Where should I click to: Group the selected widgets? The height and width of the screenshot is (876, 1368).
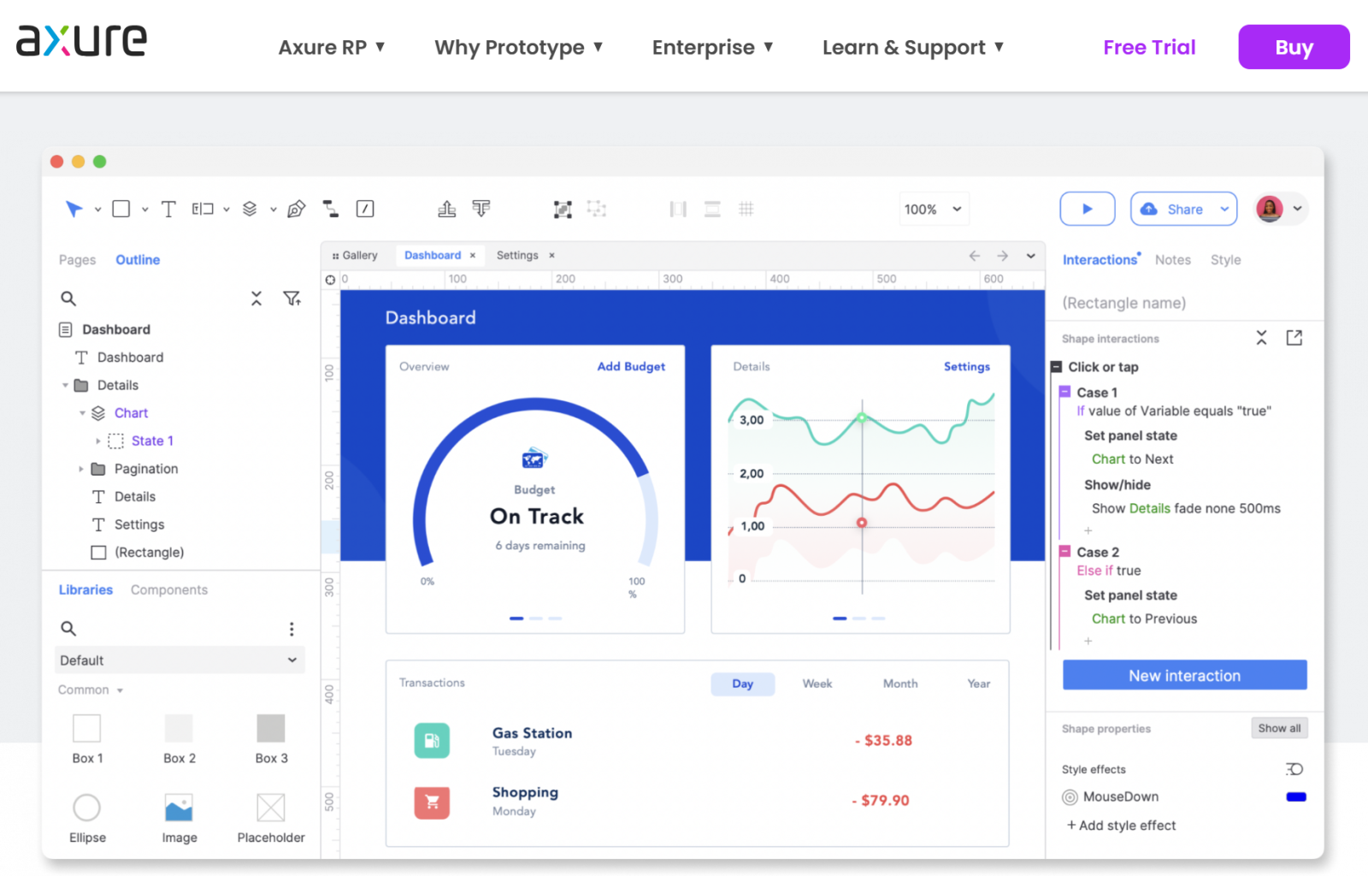(x=563, y=209)
